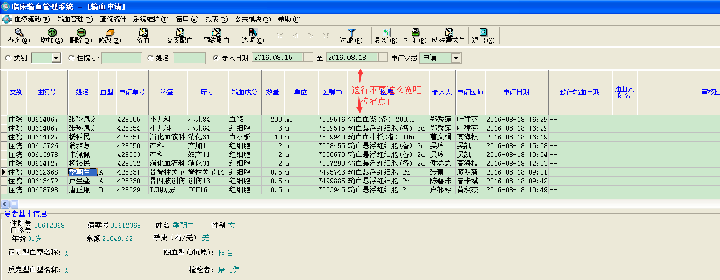Viewport: 720px width, 280px height.
Task: Open the 帮助 menu
Action: 289,19
